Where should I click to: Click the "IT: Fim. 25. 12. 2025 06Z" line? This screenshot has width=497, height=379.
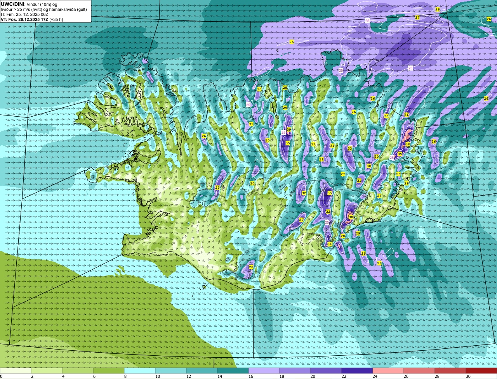[24, 14]
